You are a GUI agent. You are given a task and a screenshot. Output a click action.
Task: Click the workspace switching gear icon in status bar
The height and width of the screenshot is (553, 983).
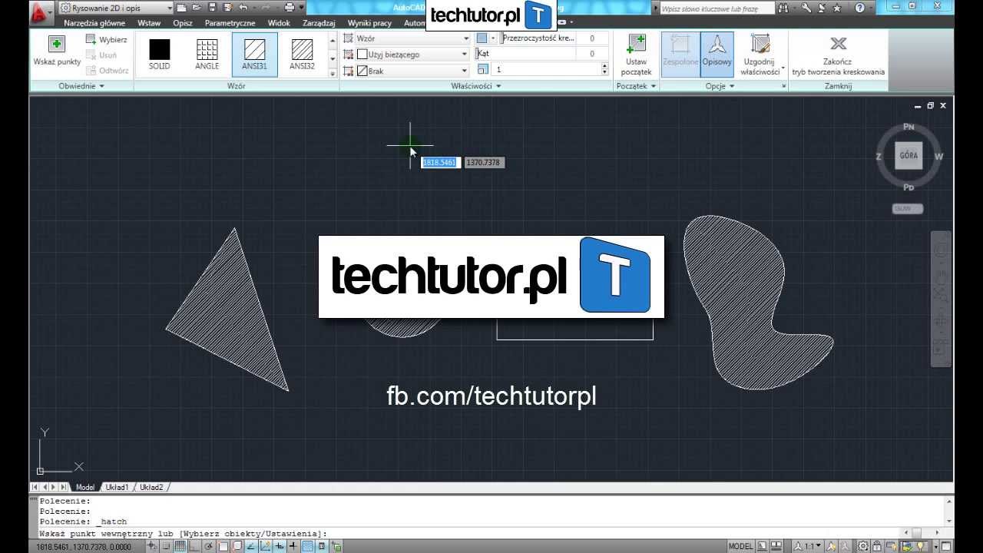click(864, 546)
